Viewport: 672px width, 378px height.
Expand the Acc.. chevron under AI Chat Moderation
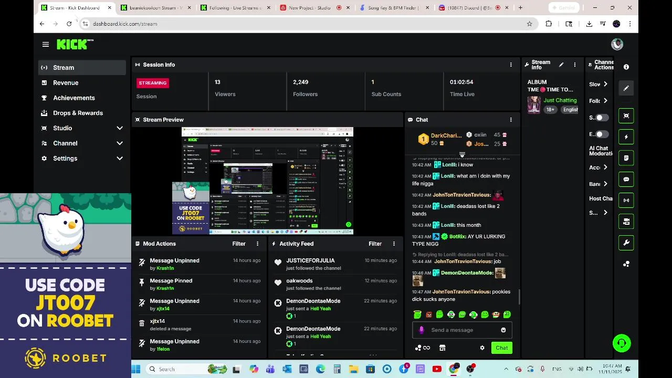click(x=605, y=167)
